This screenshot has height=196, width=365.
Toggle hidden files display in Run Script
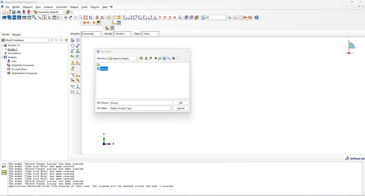(178, 58)
